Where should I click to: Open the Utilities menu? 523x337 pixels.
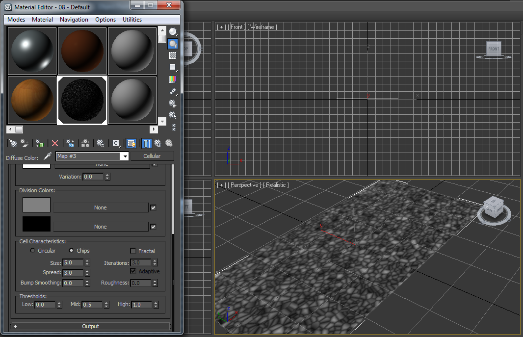[131, 20]
